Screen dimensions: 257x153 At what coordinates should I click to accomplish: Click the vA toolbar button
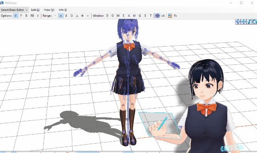coord(163,16)
